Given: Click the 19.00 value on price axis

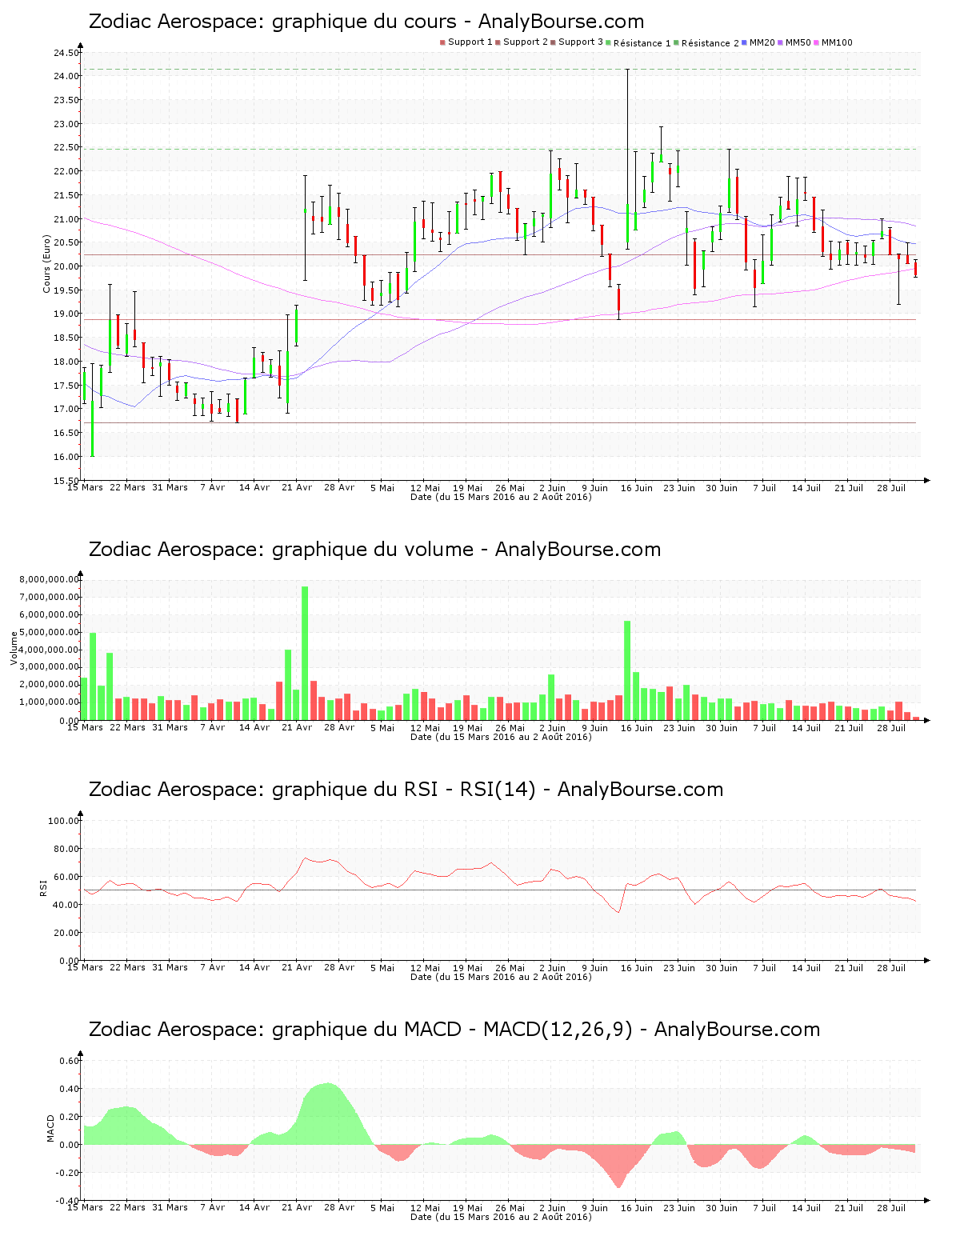Looking at the screenshot, I should (x=66, y=314).
